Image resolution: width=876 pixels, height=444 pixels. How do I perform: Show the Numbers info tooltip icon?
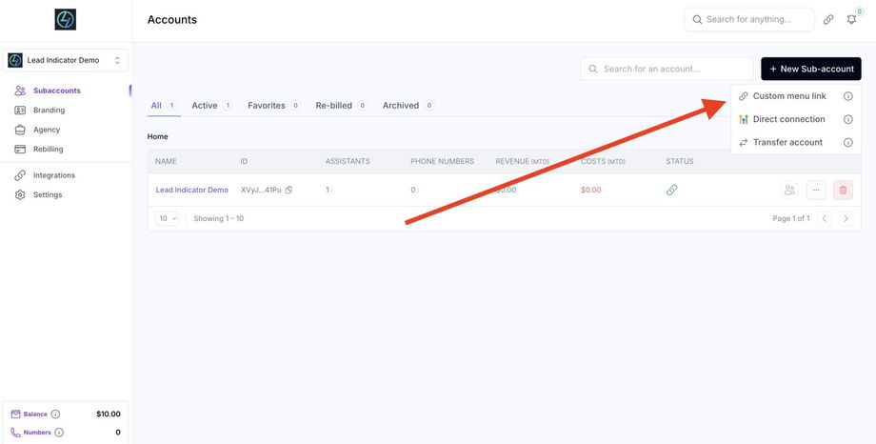(x=59, y=433)
